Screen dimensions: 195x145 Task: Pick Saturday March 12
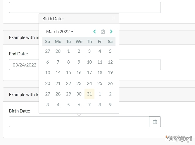[x=110, y=62]
